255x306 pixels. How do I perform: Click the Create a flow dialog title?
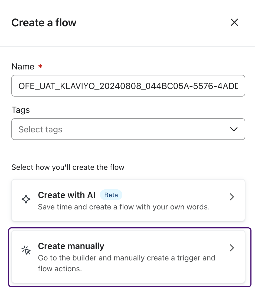pos(44,23)
